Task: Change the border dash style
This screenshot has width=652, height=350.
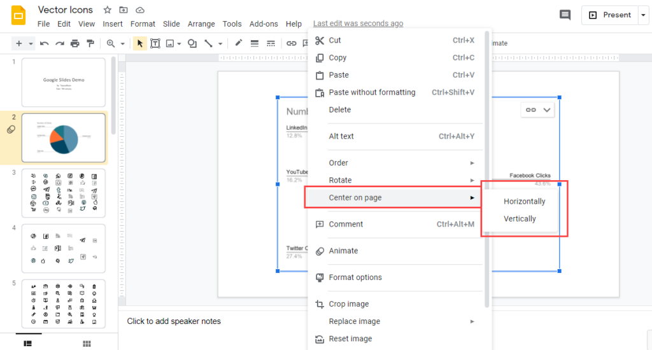Action: 271,43
